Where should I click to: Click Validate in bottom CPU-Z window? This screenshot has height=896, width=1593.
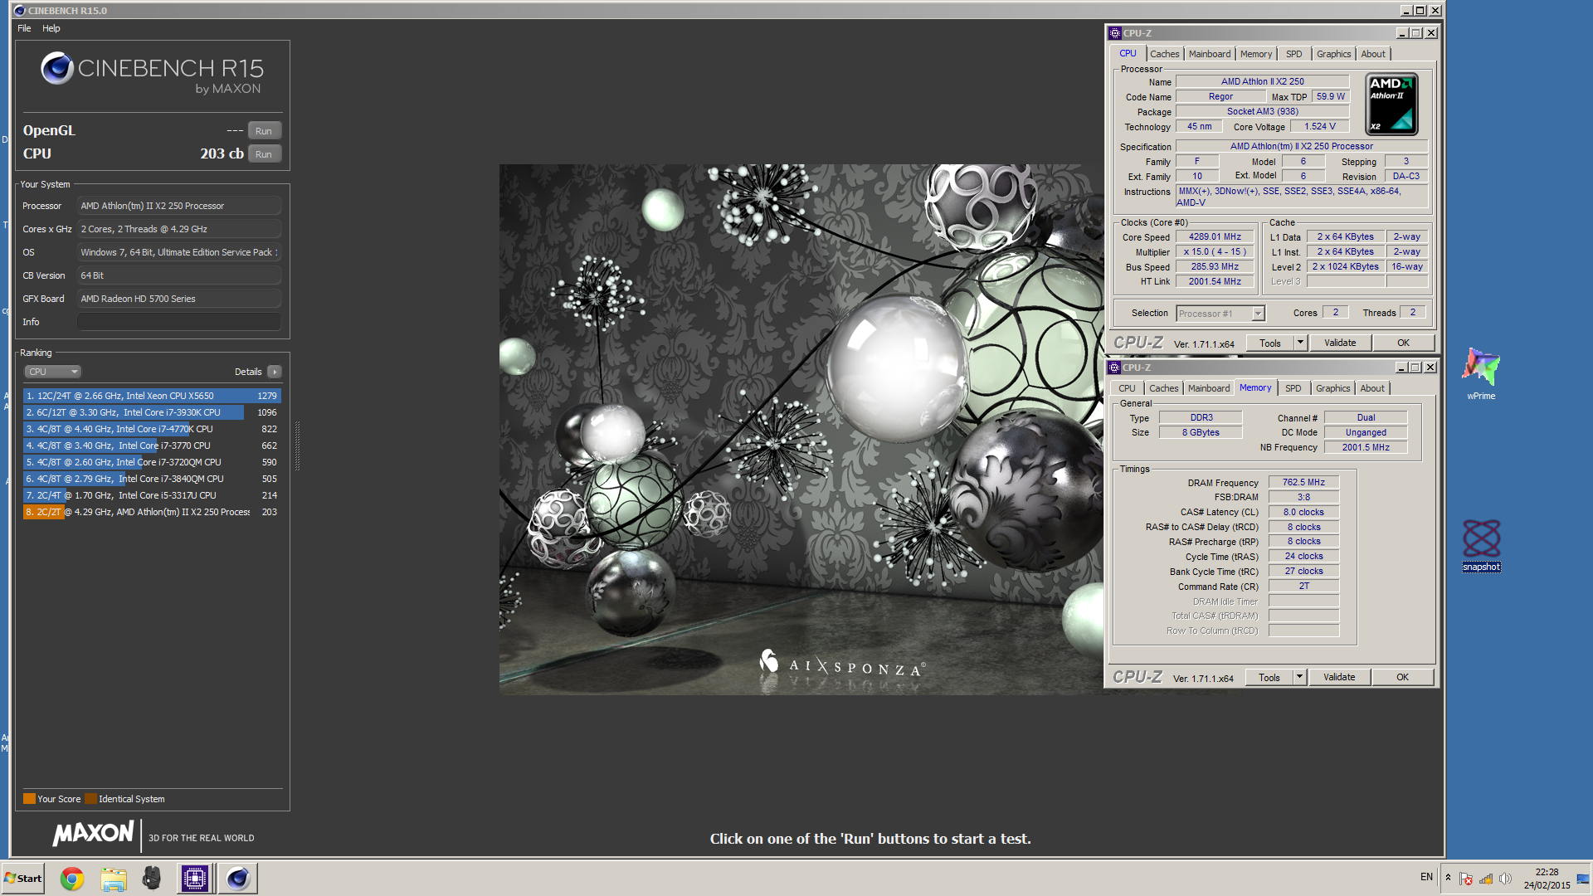[x=1339, y=678]
